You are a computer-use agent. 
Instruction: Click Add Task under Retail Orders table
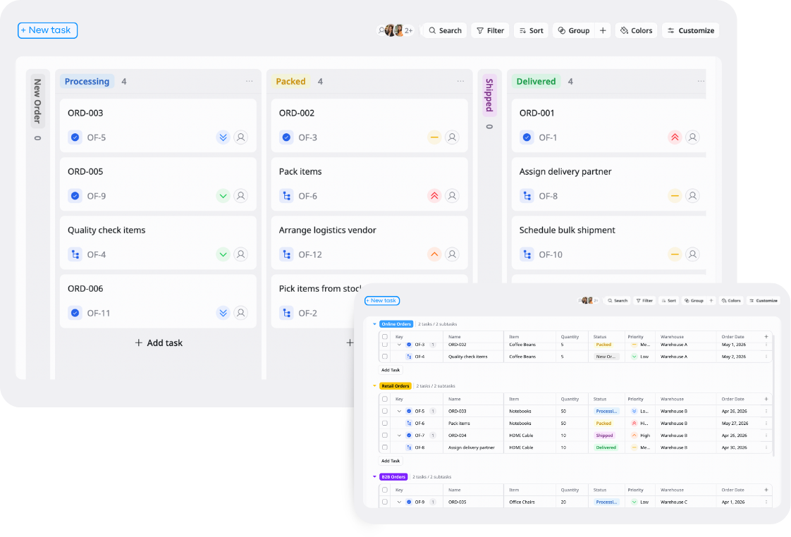pos(391,461)
